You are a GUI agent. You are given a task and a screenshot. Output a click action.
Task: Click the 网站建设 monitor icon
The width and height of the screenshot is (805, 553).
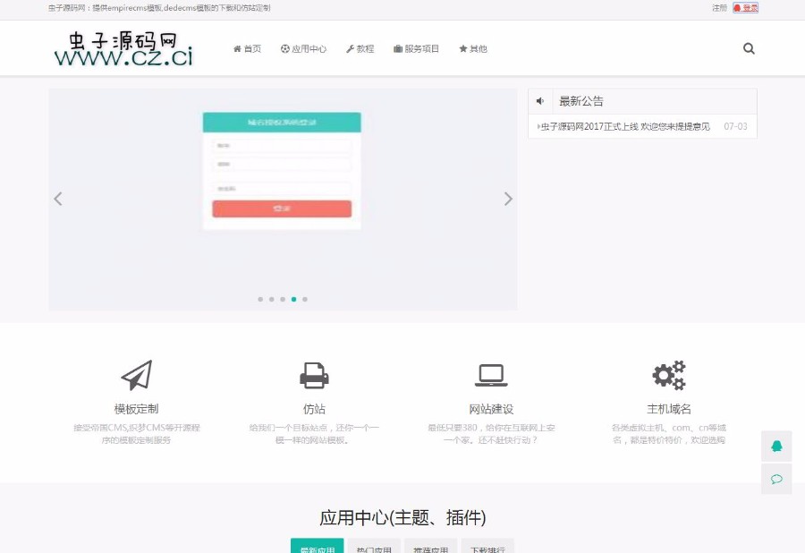point(492,374)
